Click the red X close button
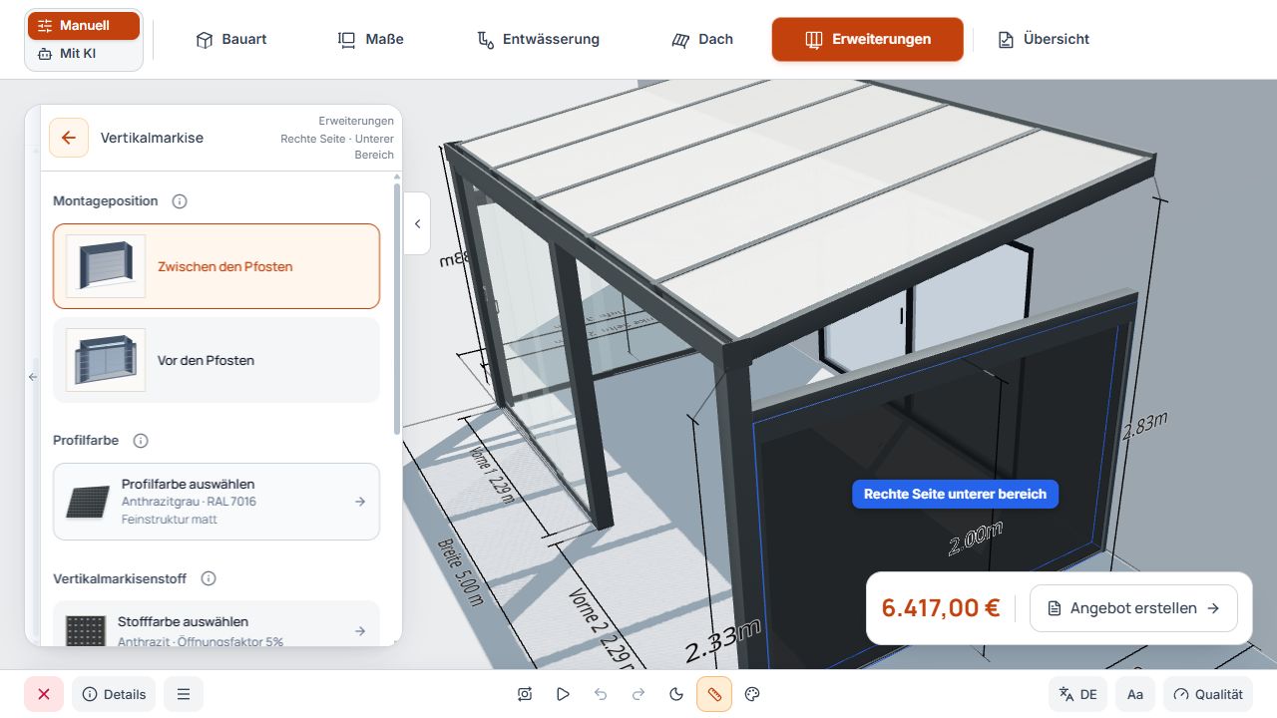The image size is (1277, 718). [x=44, y=694]
